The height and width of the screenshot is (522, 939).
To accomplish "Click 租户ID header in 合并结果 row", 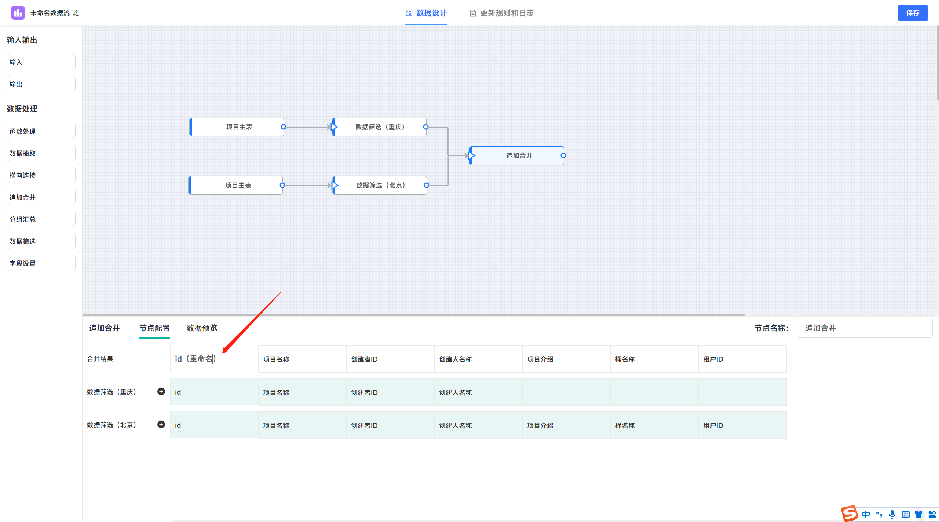I will 742,359.
